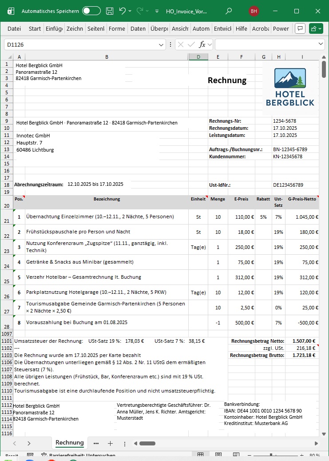
Task: Open the search magnifier in title bar
Action: (x=229, y=11)
